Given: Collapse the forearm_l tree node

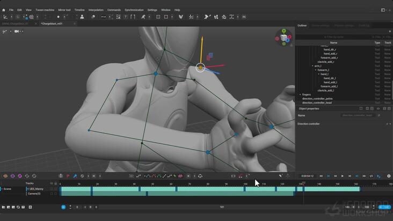Looking at the screenshot, I should pyautogui.click(x=316, y=70).
